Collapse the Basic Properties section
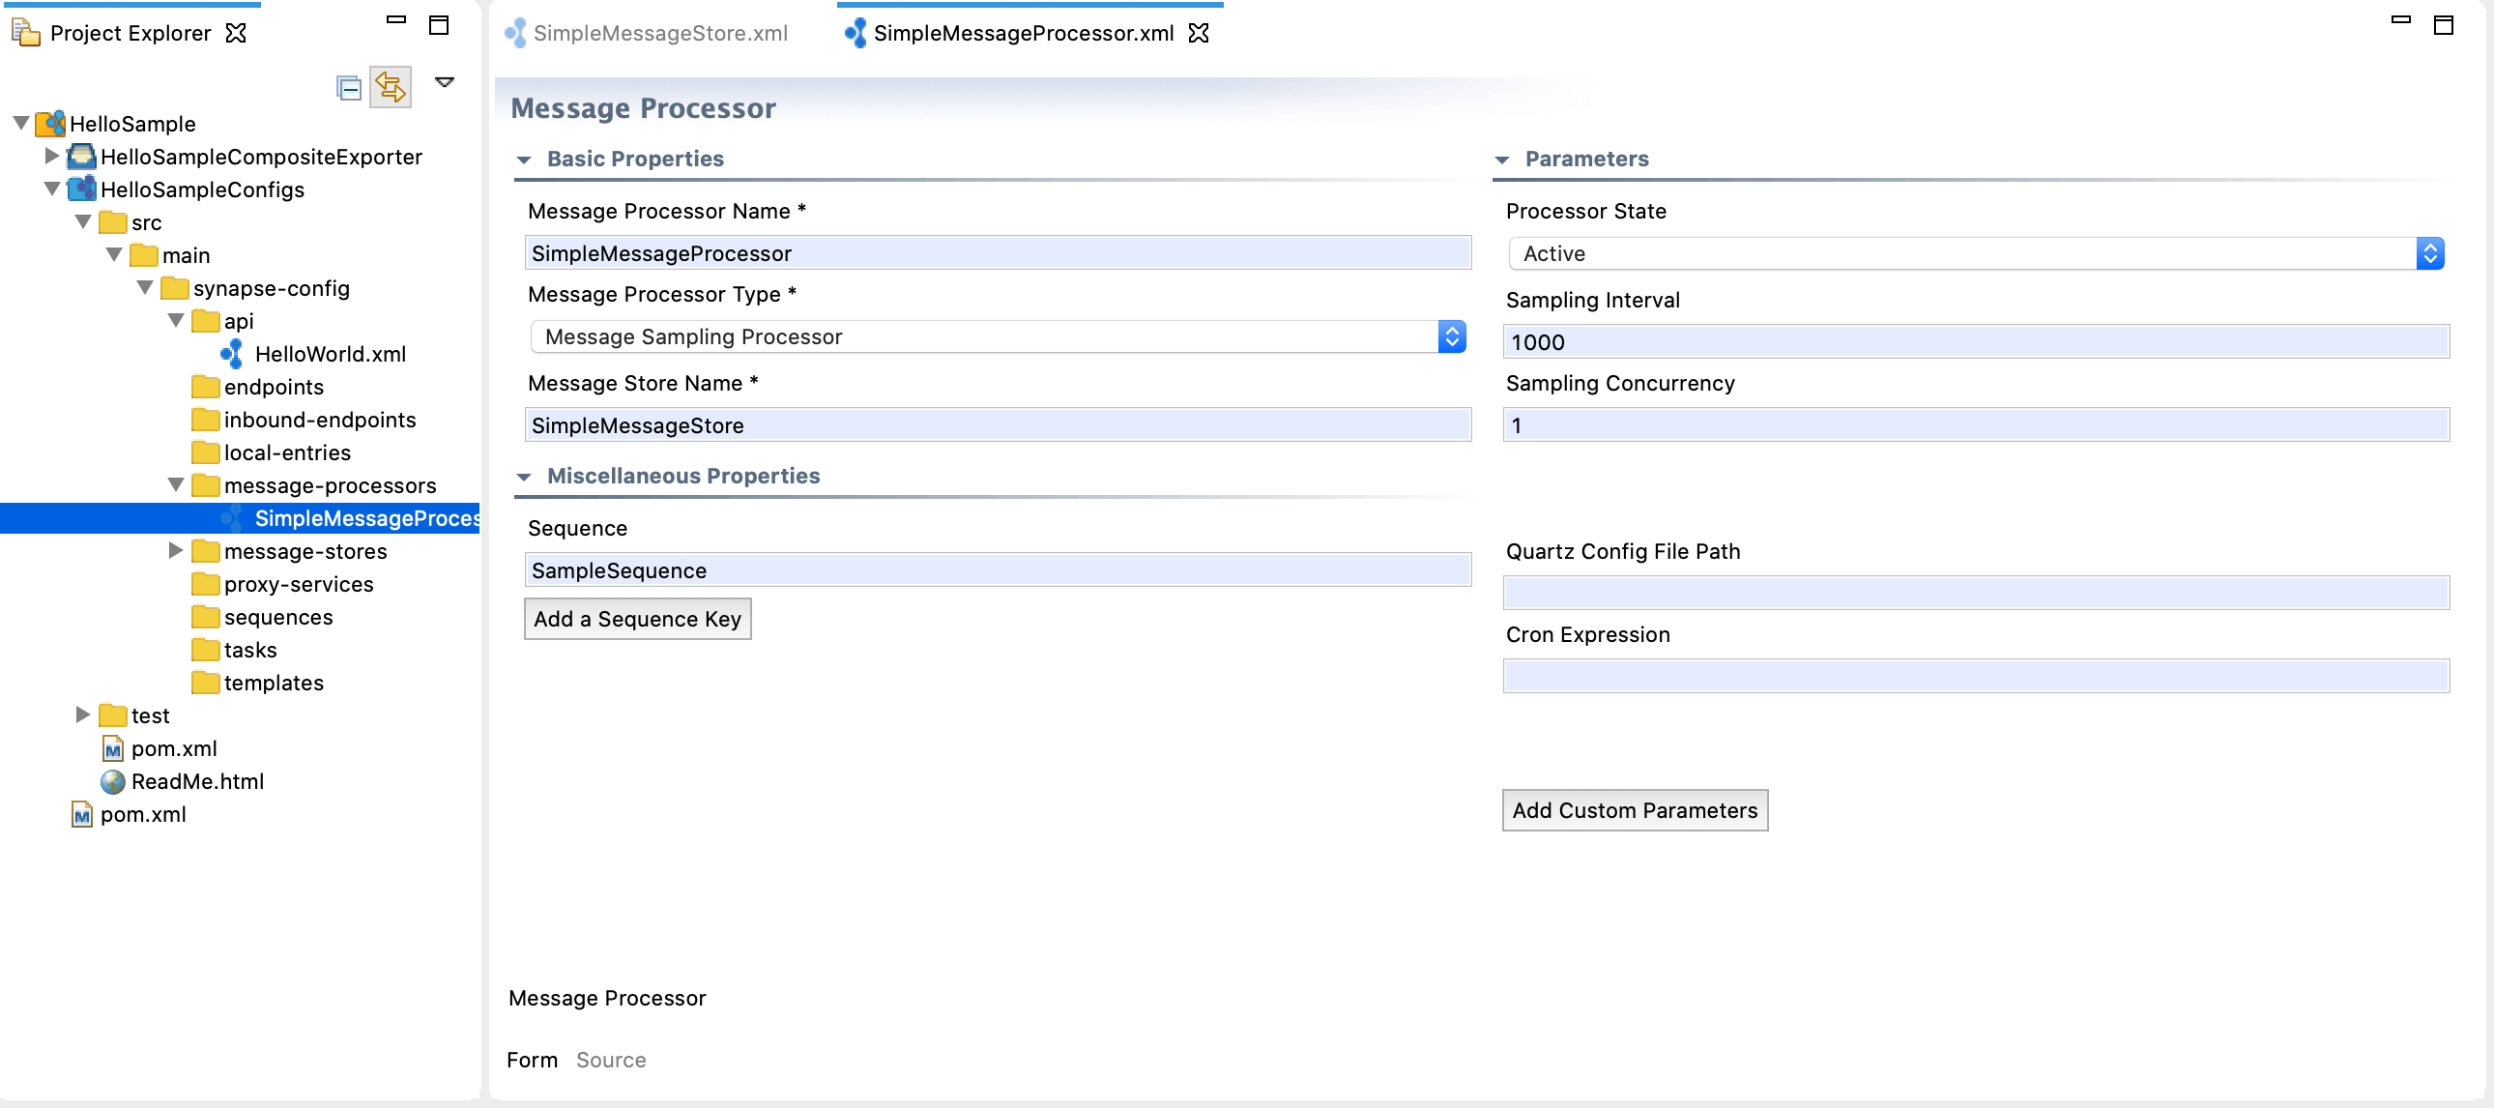Viewport: 2494px width, 1108px height. (x=524, y=160)
